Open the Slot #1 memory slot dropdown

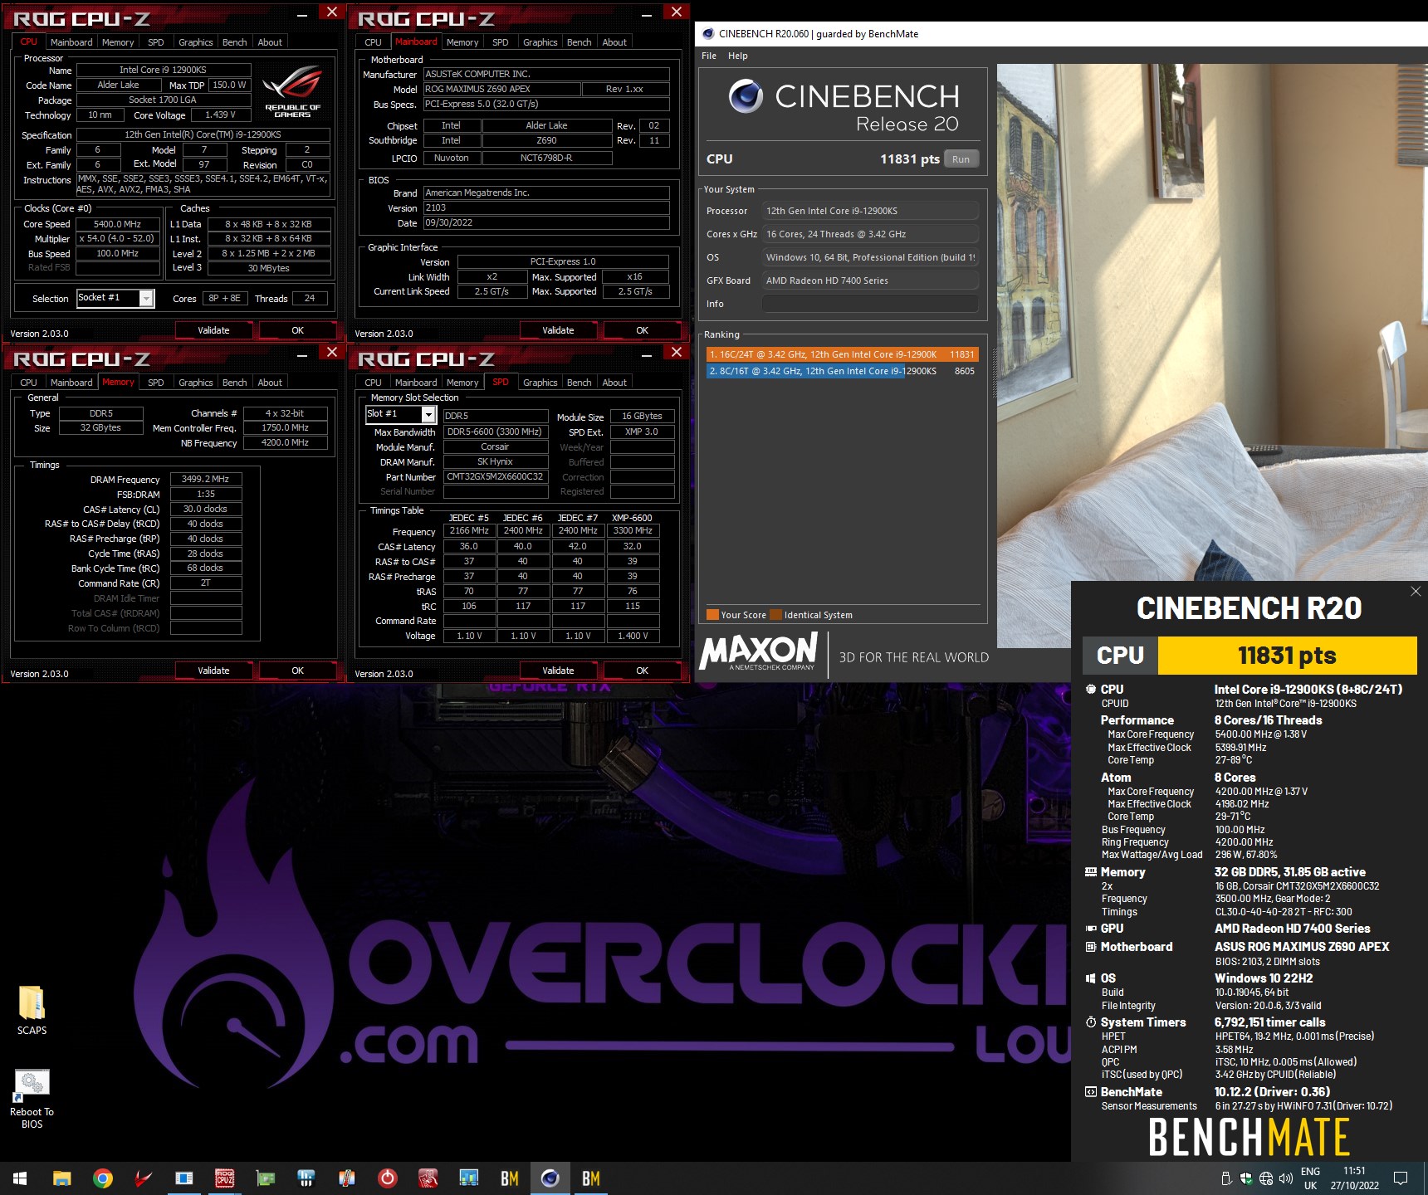click(400, 414)
